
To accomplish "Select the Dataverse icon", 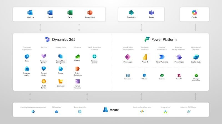I will [x=162, y=76].
